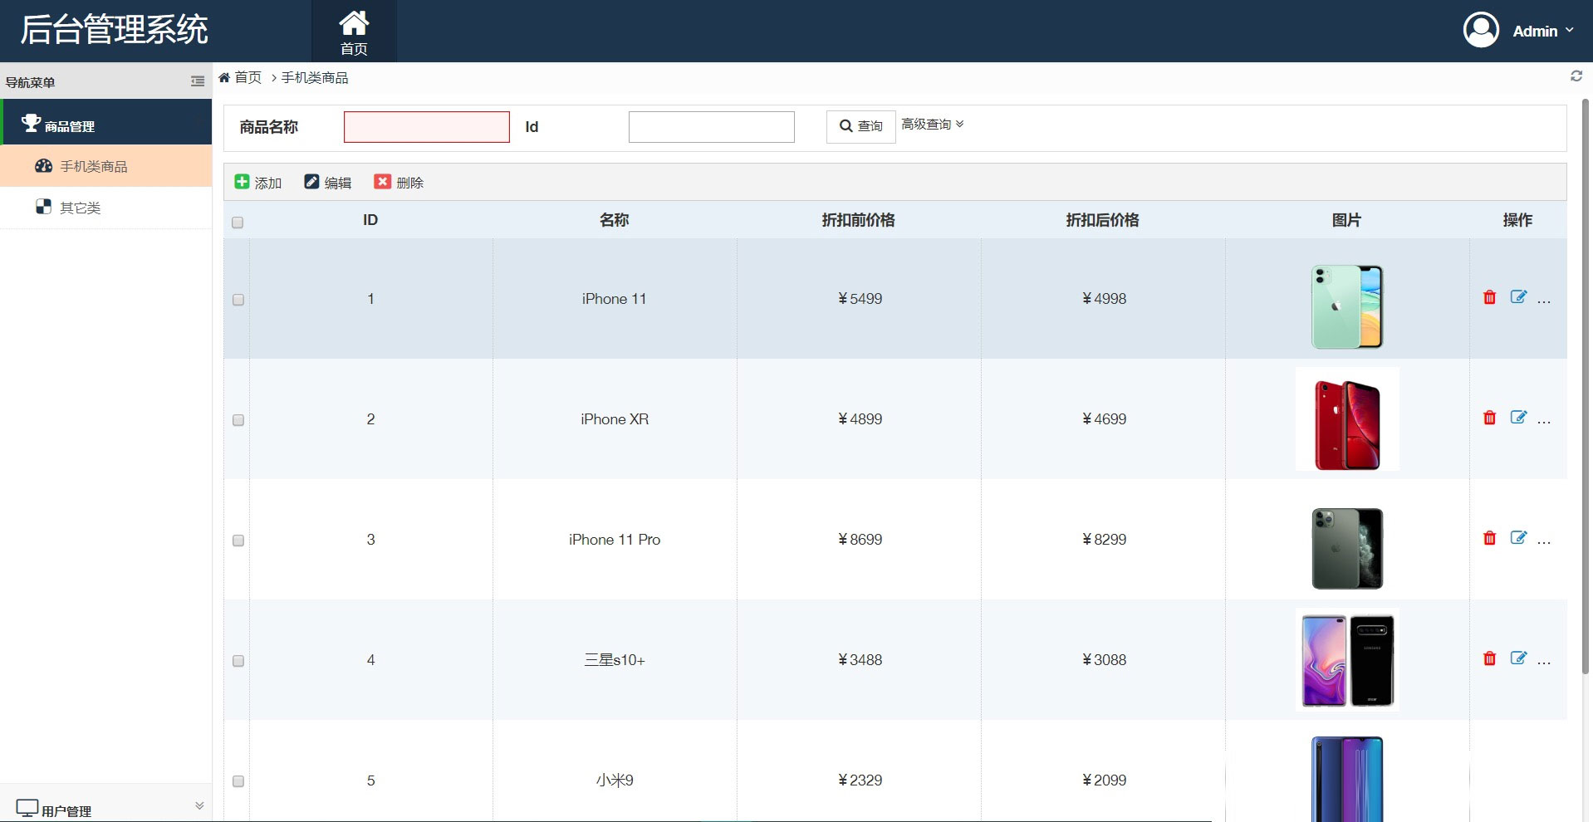Select 手机类商品 in the sidebar menu
Viewport: 1593px width, 822px height.
coord(93,166)
